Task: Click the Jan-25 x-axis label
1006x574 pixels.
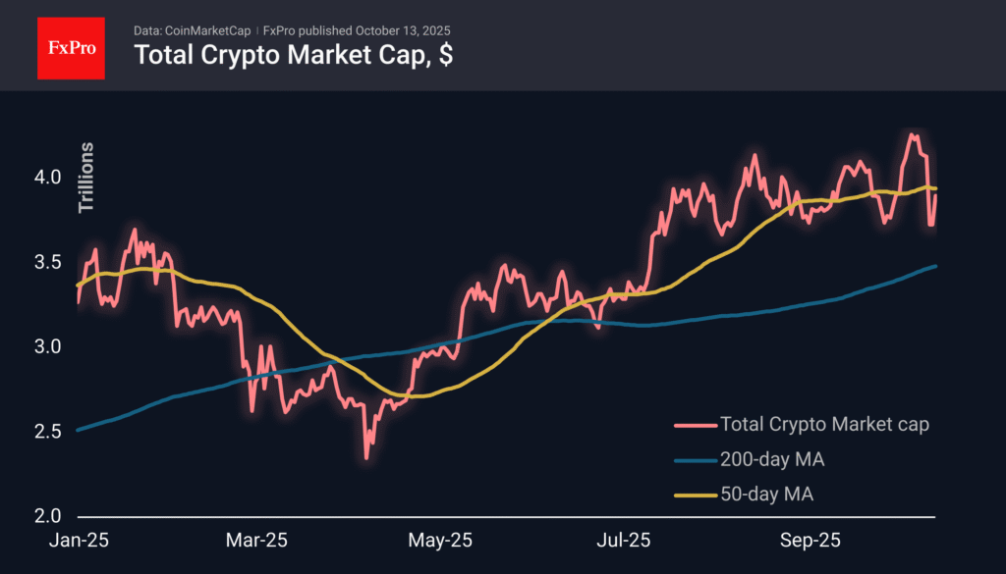Action: point(77,540)
